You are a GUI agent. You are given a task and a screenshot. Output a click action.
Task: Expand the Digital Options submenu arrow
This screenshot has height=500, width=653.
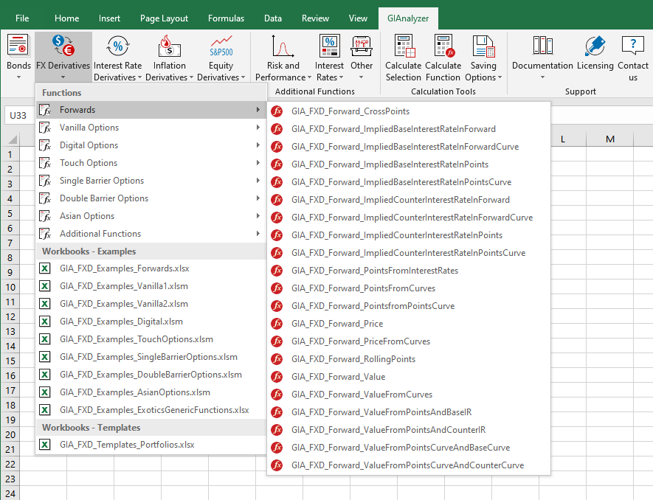(258, 145)
